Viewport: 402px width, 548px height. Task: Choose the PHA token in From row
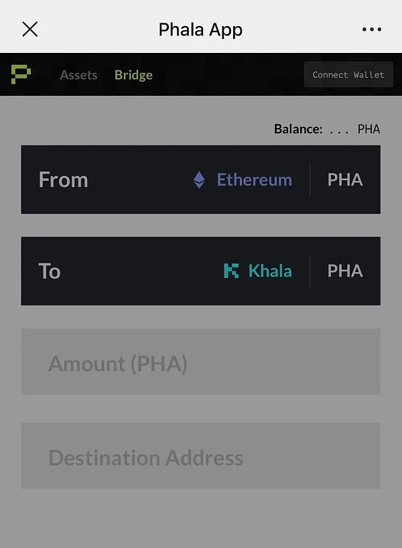345,180
